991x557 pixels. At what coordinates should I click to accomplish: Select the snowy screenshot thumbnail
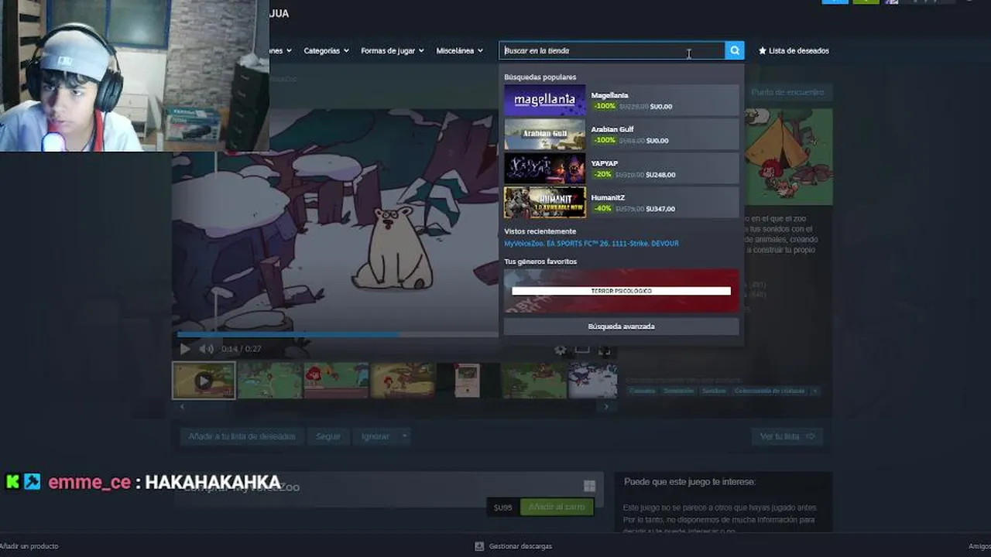pyautogui.click(x=593, y=381)
